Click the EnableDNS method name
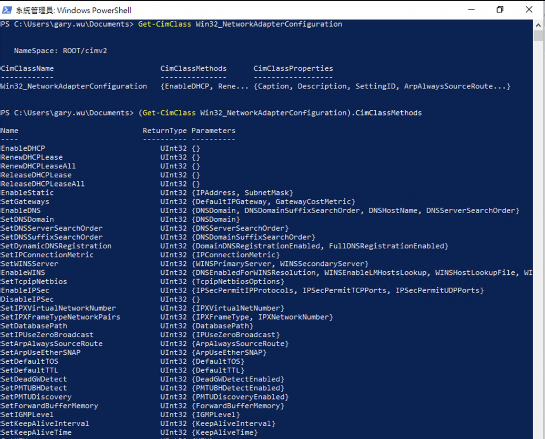The width and height of the screenshot is (545, 439). [21, 210]
